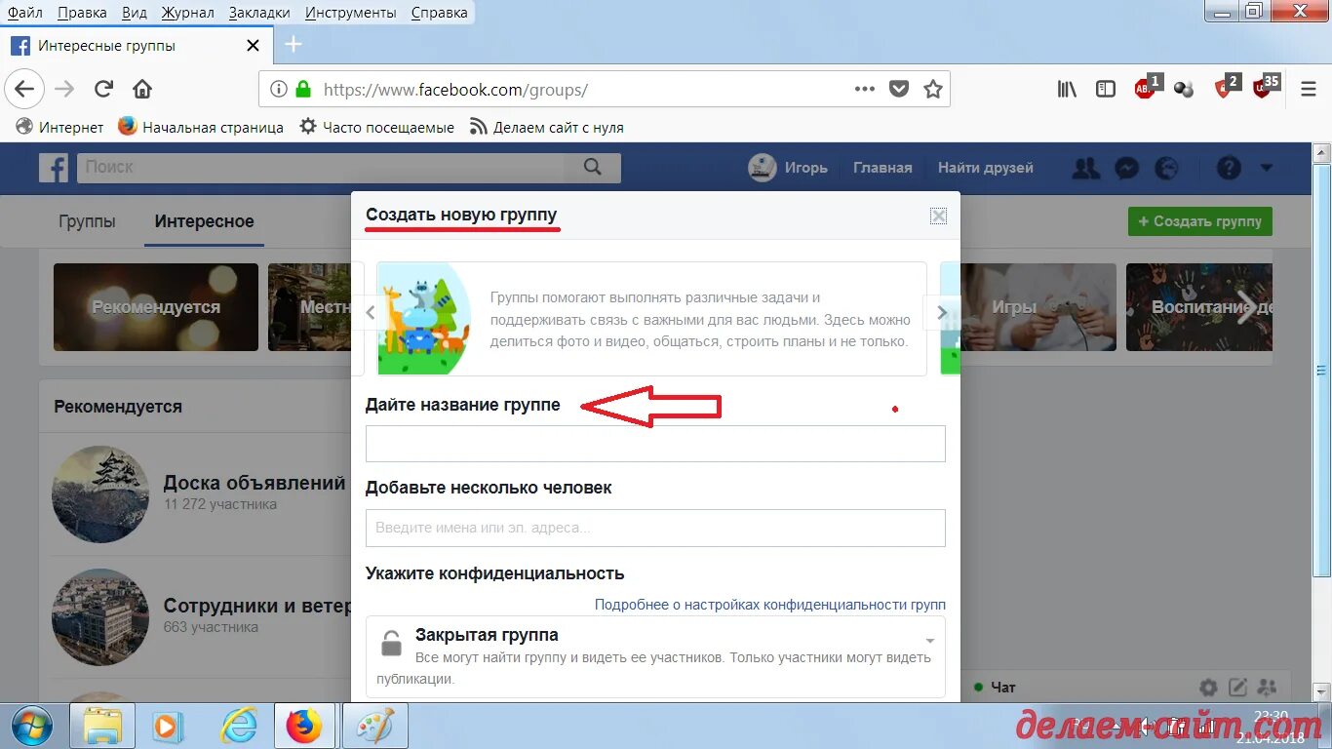Show next slide in dialog carousel
Viewport: 1332px width, 749px height.
click(x=941, y=313)
